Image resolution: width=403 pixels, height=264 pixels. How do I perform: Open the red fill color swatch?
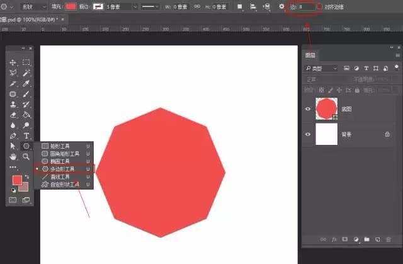click(71, 7)
